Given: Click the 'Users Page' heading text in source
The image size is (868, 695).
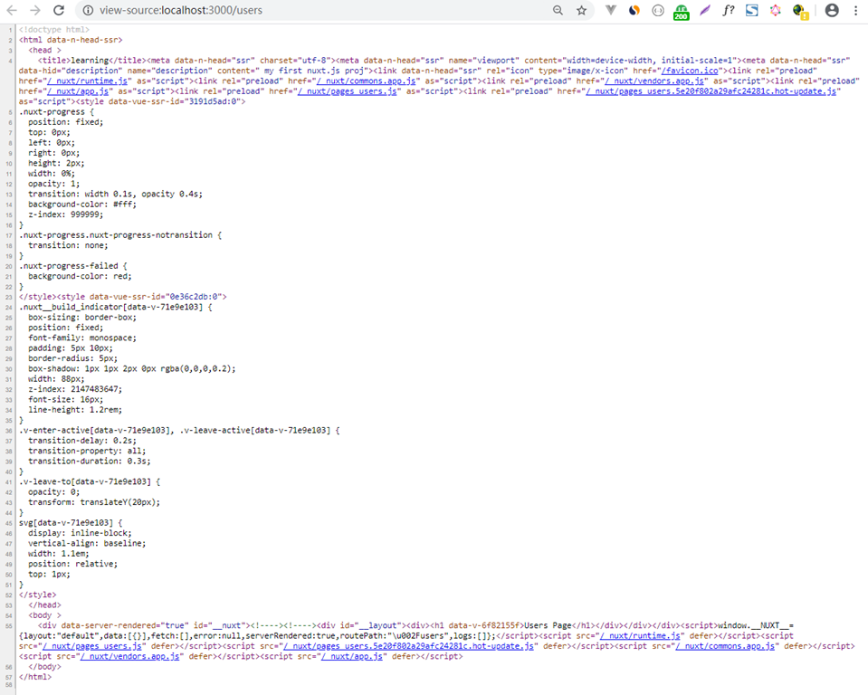Looking at the screenshot, I should 547,626.
